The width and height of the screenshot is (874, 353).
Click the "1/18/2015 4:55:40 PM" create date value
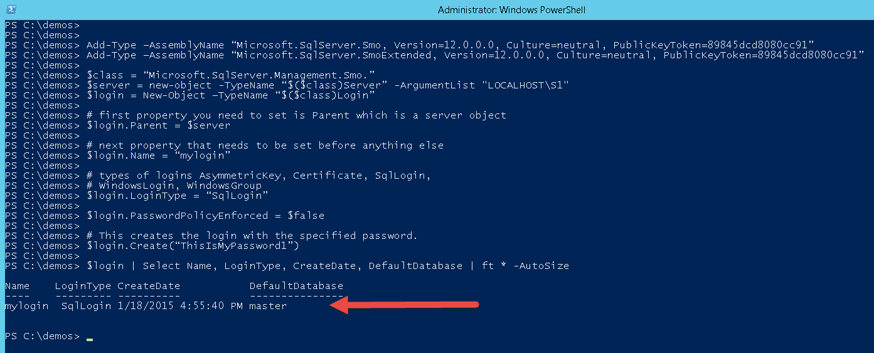(180, 306)
